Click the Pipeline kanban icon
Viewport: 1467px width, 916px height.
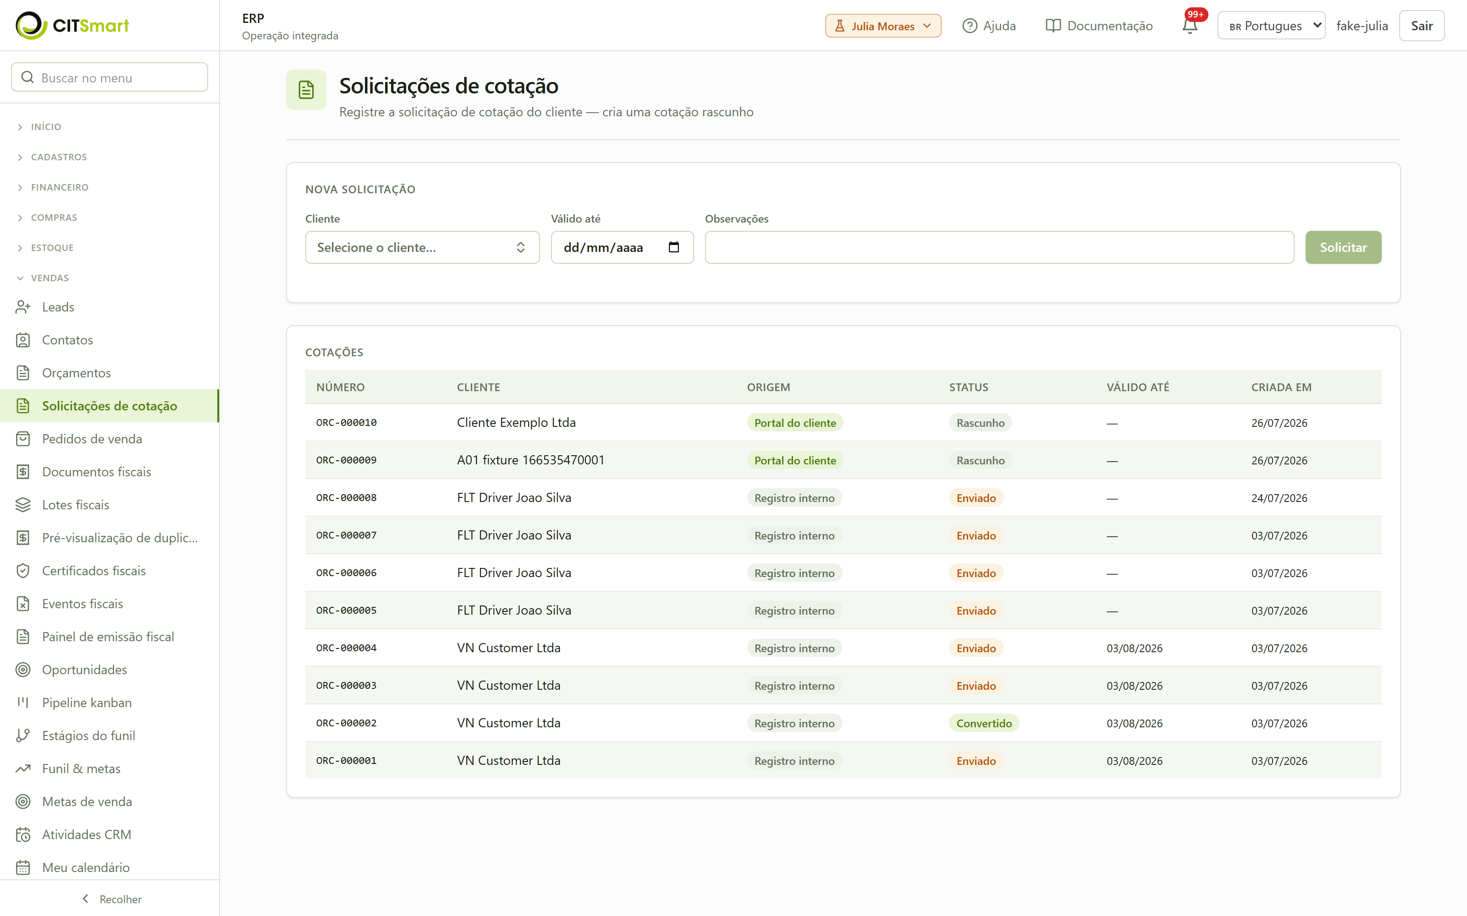point(23,703)
